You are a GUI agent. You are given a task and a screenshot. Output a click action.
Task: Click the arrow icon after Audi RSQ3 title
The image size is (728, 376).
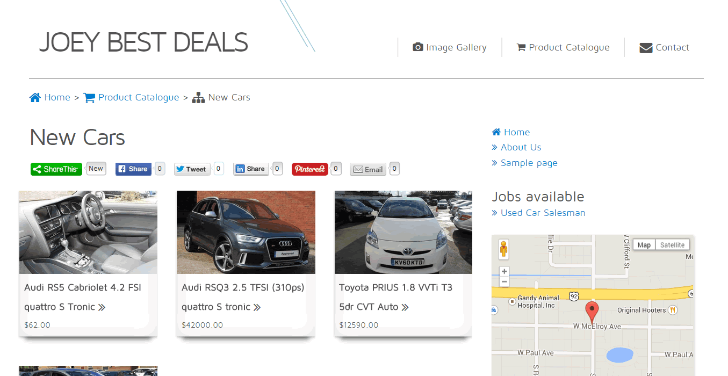257,307
